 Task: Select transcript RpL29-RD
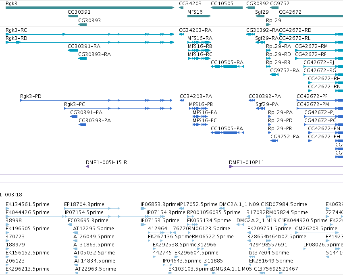click(x=268, y=58)
